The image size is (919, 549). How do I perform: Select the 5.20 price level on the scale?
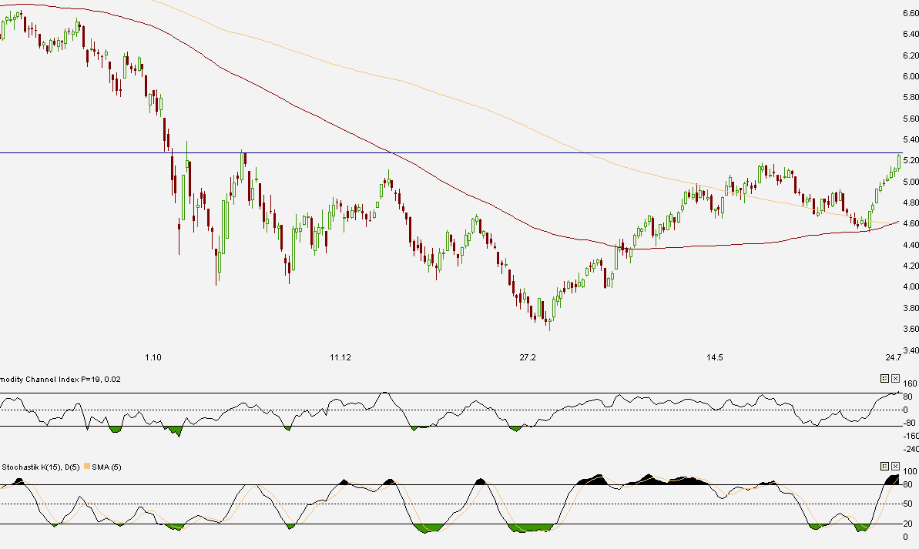pos(909,159)
